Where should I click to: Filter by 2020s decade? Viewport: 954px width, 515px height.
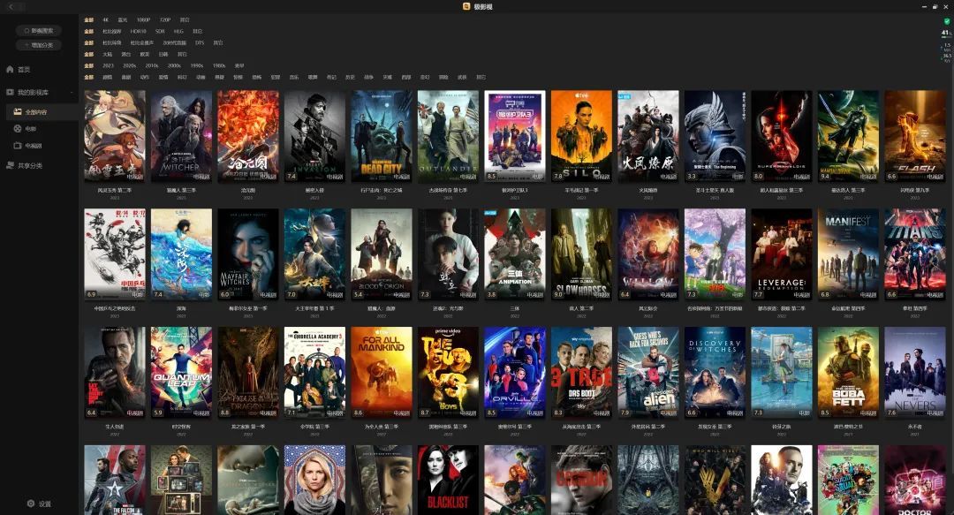point(130,65)
